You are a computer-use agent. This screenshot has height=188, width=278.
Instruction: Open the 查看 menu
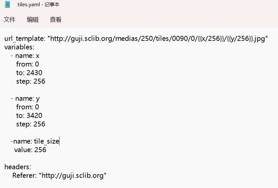point(56,19)
